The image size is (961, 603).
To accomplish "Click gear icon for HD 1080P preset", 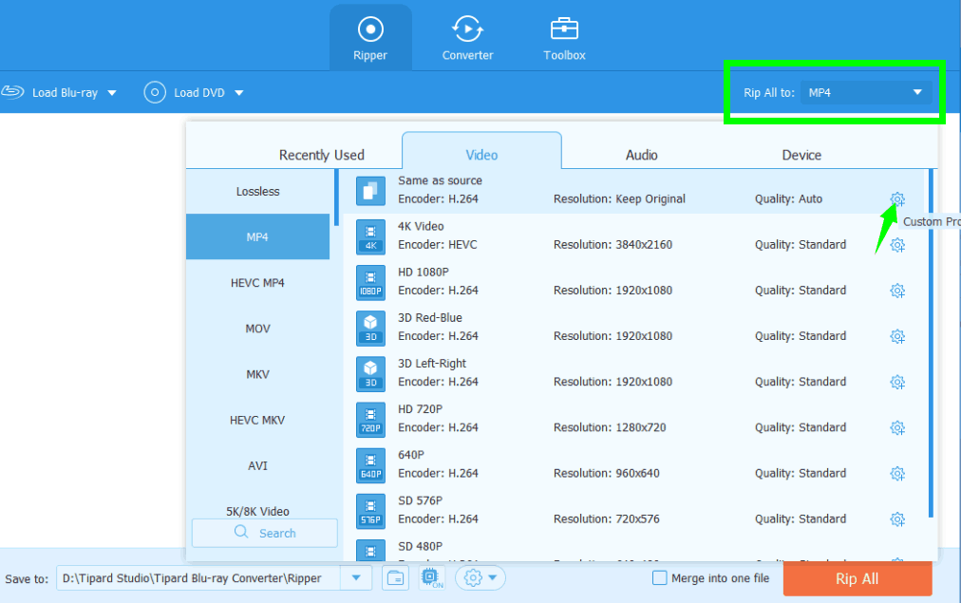I will [896, 291].
